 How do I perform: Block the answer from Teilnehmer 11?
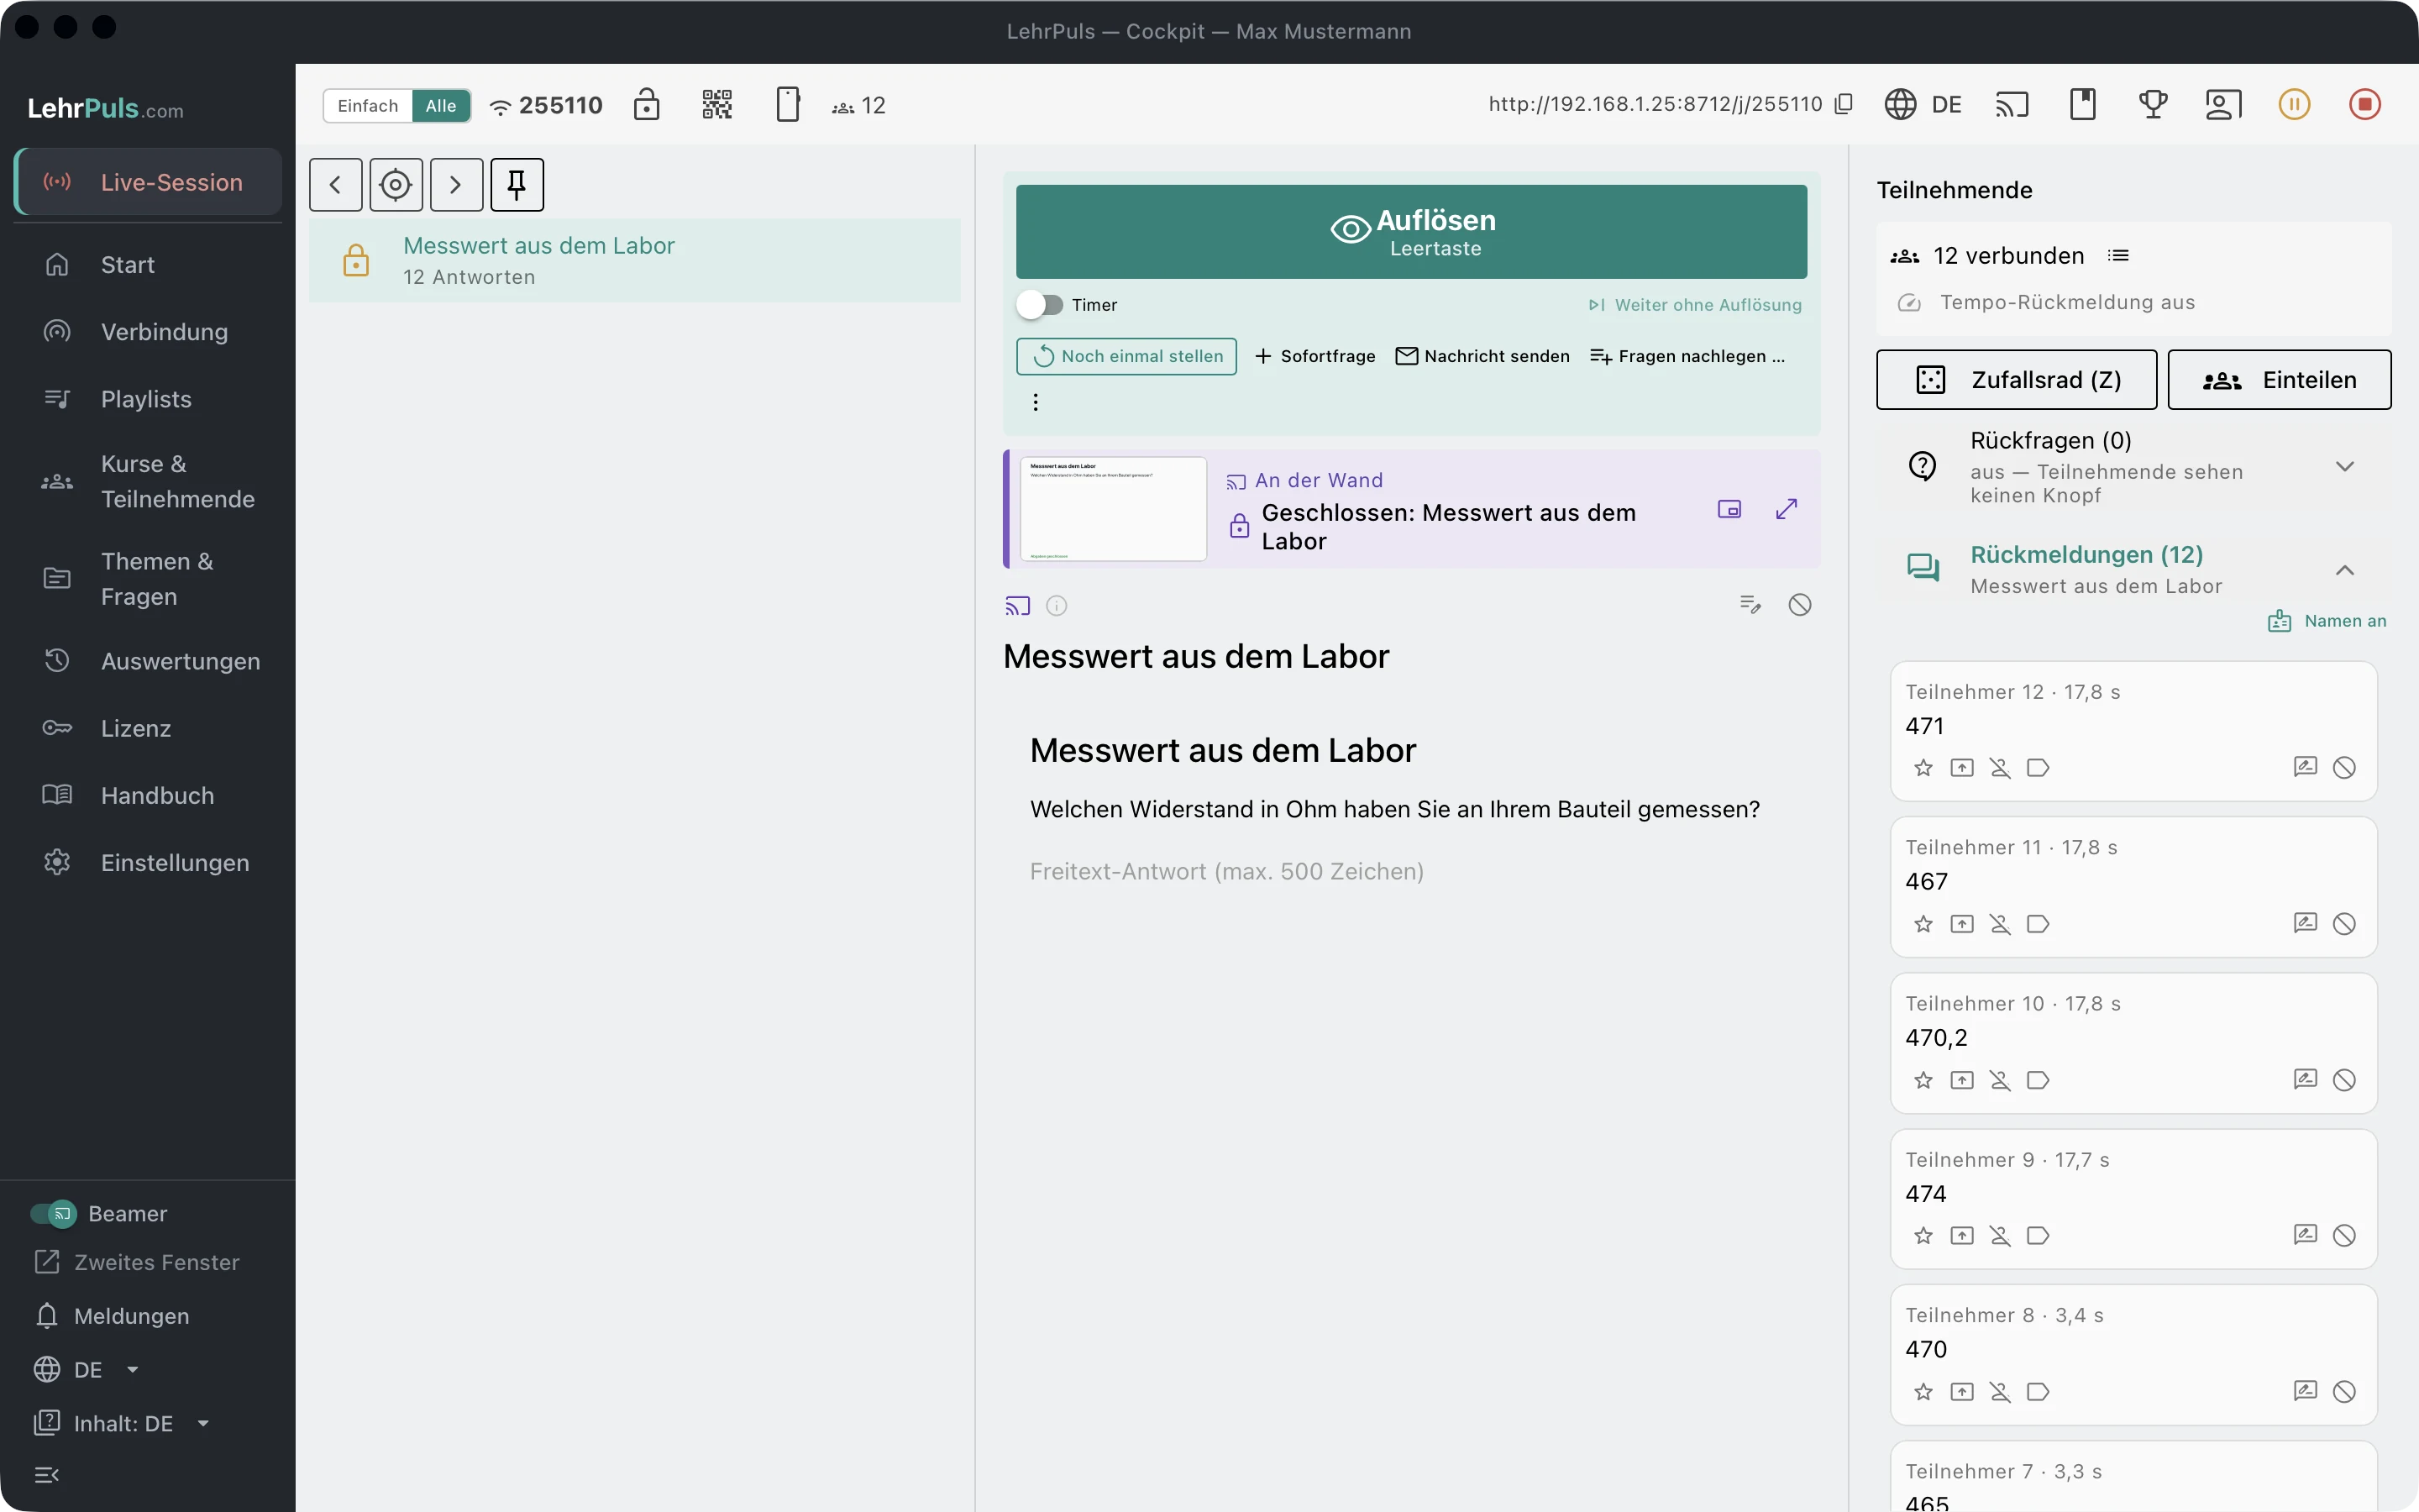point(2344,924)
